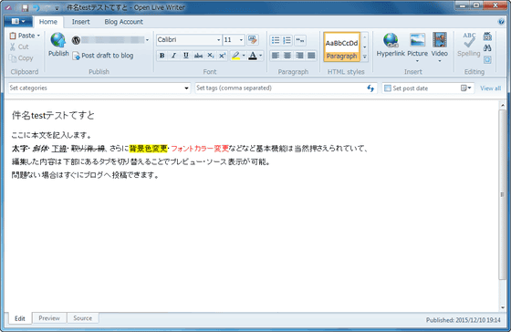Apply the font color A button

(253, 56)
